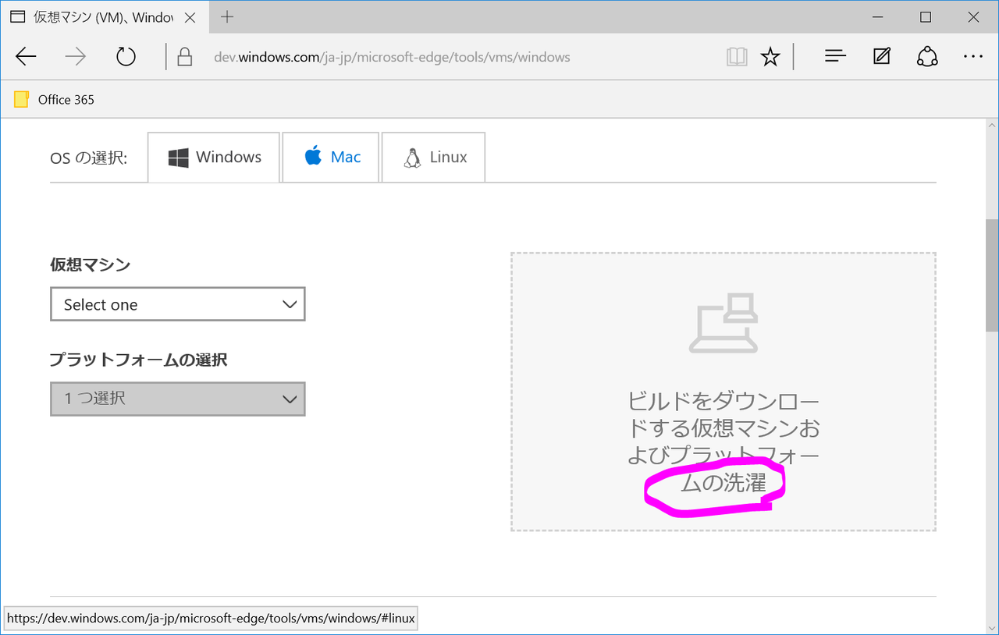
Task: Select the Windows OS tab label
Action: coord(229,157)
